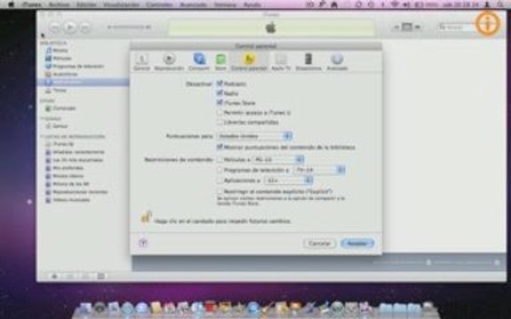Open the Vídeos musicales playlist
This screenshot has width=511, height=319.
(67, 200)
